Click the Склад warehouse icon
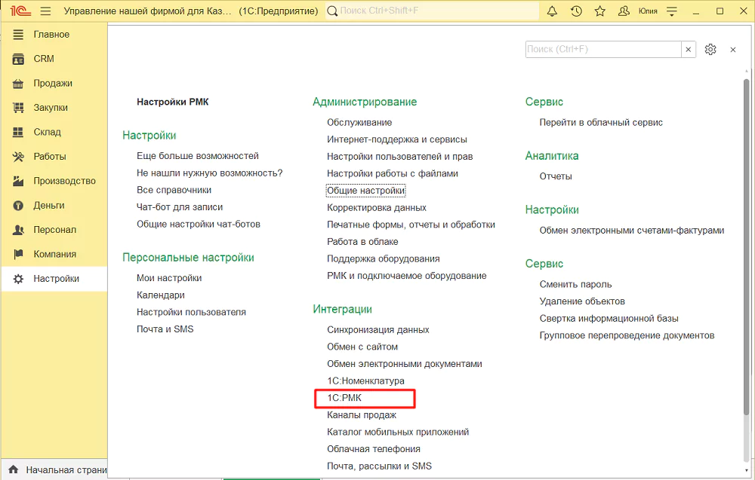 point(18,132)
